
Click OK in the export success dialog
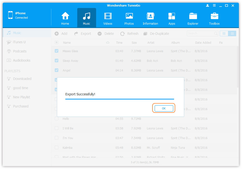coord(164,109)
